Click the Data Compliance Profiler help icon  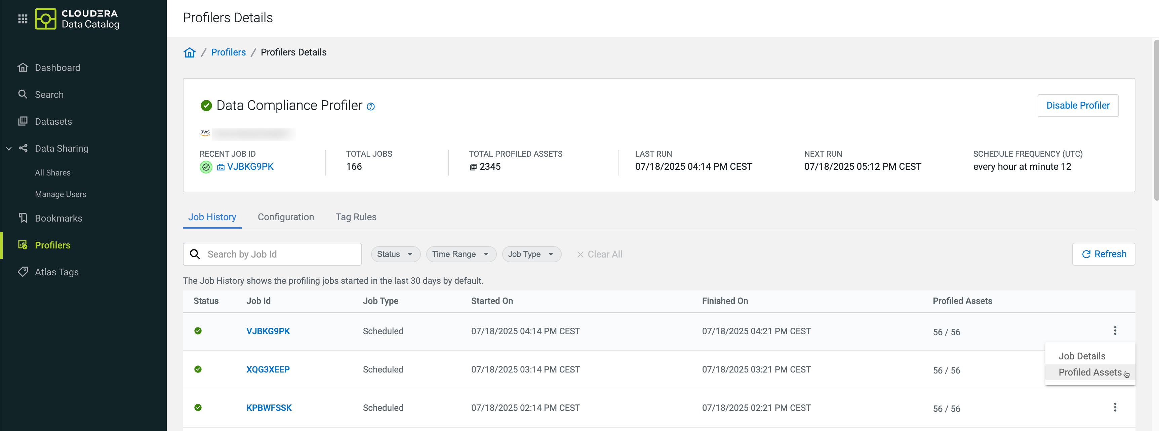pos(370,107)
